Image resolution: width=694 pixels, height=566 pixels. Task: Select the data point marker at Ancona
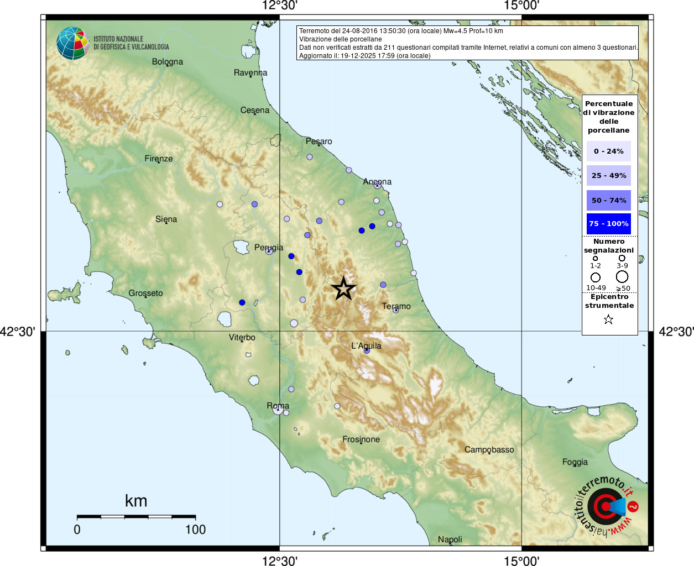pyautogui.click(x=377, y=186)
